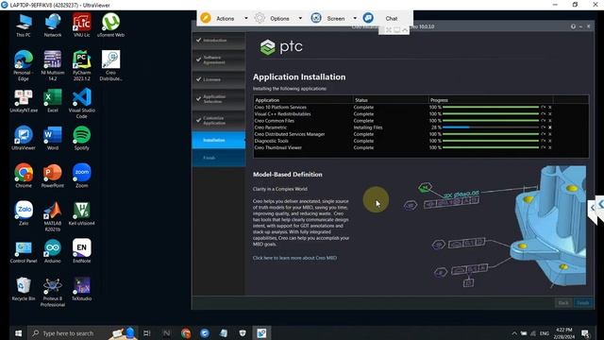604x340 pixels.
Task: Select the Arduino desktop icon
Action: [53, 251]
